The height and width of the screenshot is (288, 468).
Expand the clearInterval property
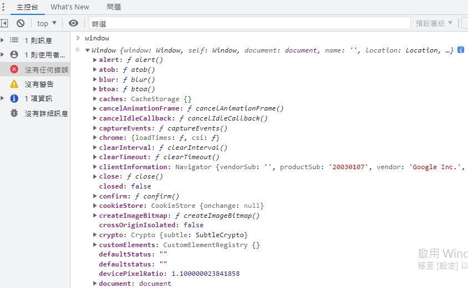pos(95,148)
